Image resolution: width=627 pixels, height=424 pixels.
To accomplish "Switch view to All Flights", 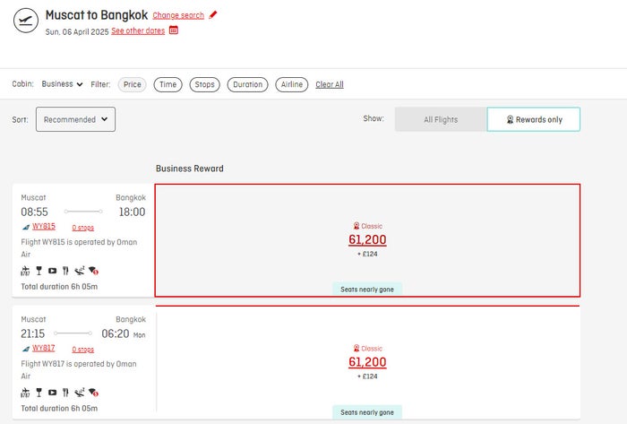I will pos(441,119).
